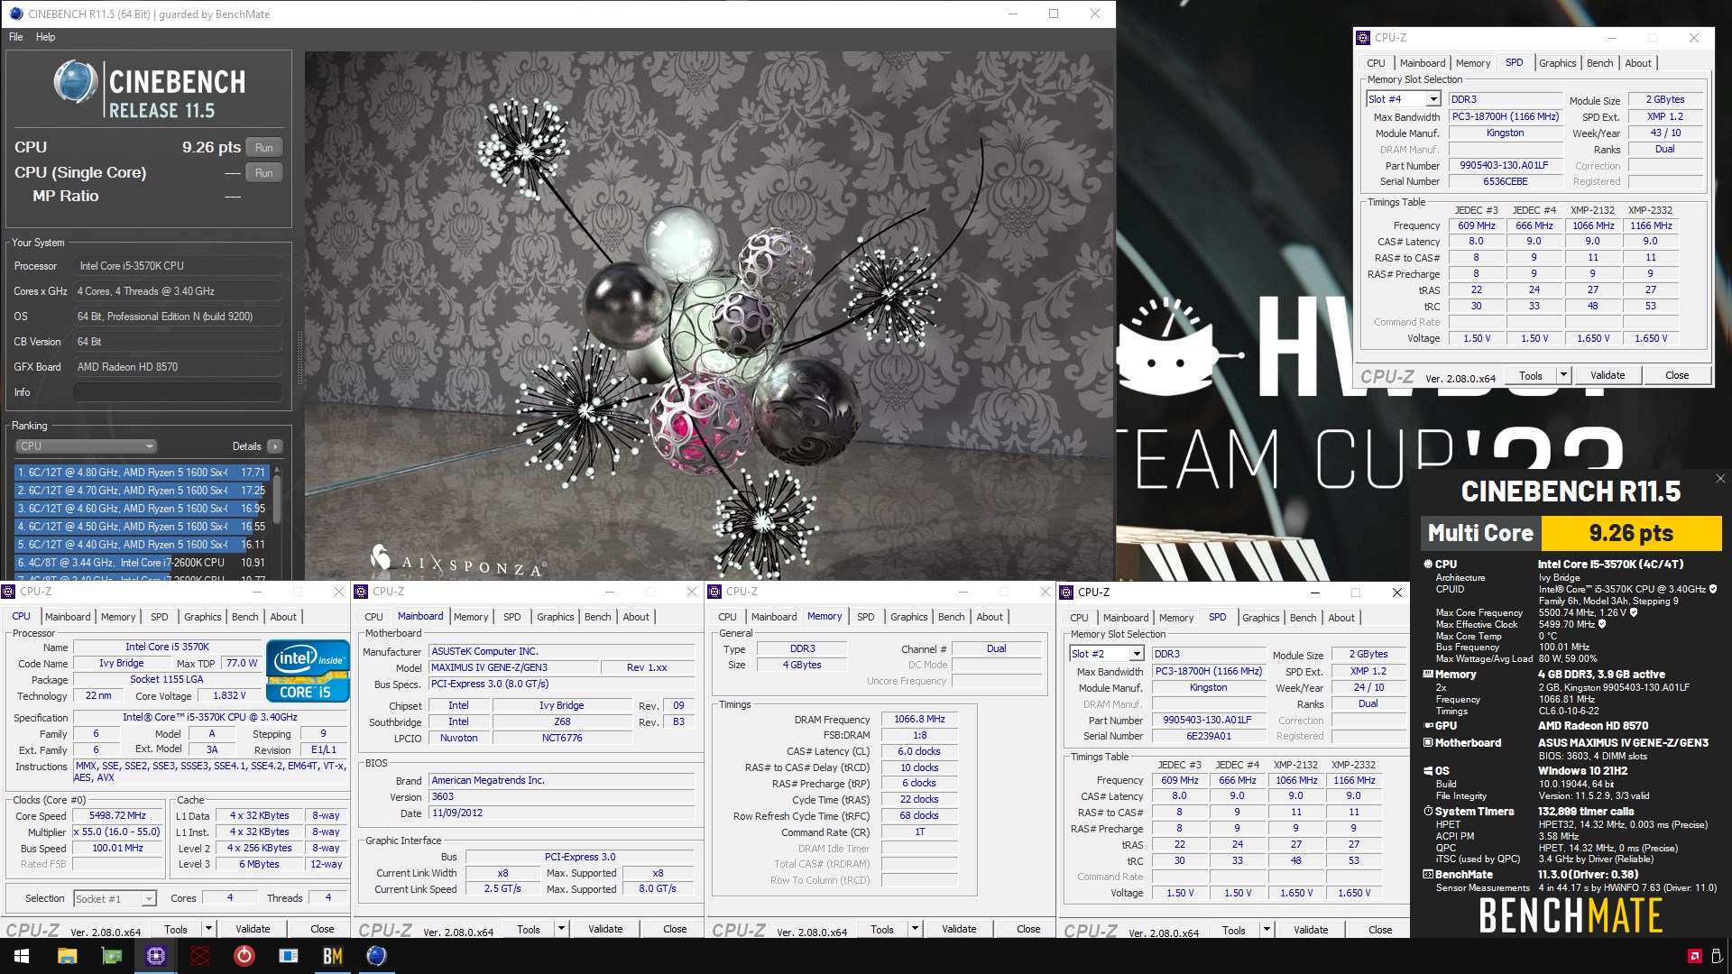The width and height of the screenshot is (1732, 974).
Task: Click the red power button taskbar icon
Action: click(244, 956)
